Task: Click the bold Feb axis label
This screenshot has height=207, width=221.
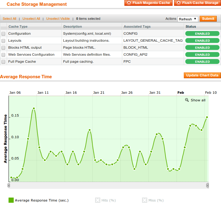Action: click(180, 93)
